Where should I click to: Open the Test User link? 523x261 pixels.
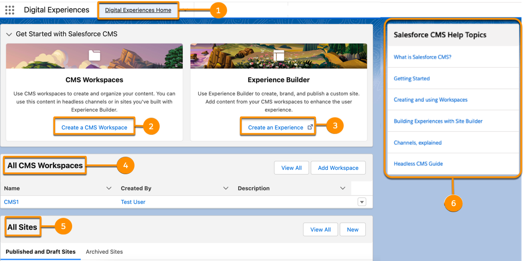tap(133, 202)
